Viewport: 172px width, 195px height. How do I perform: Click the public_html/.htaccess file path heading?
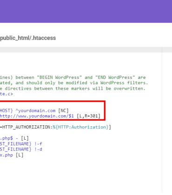pos(28,38)
